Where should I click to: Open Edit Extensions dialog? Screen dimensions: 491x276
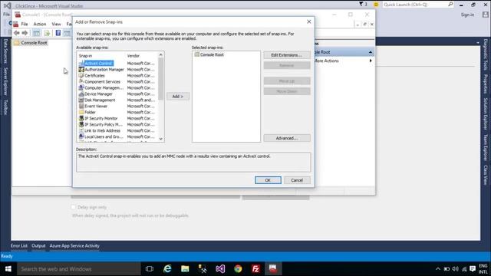(x=287, y=55)
